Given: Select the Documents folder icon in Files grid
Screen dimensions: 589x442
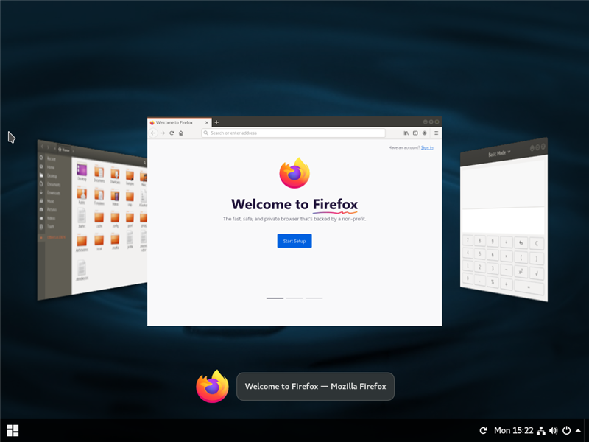Looking at the screenshot, I should [x=99, y=172].
